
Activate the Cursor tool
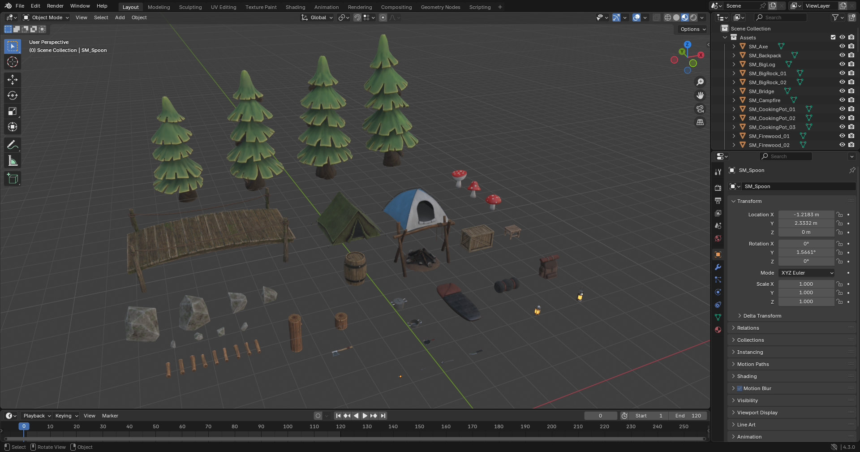tap(13, 62)
